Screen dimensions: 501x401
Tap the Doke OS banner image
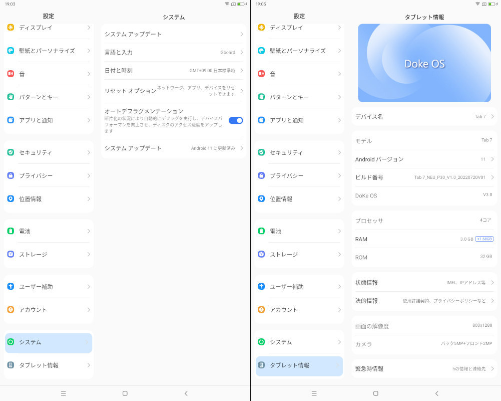tap(424, 63)
